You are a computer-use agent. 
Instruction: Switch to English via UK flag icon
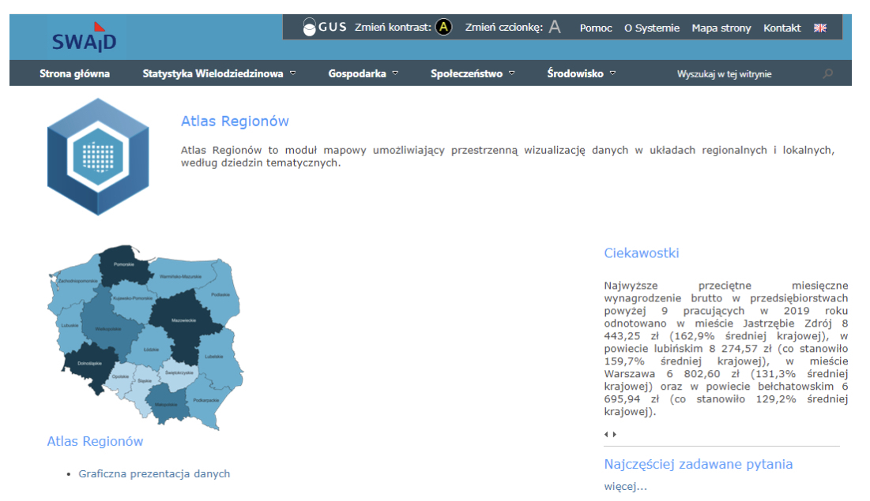(820, 28)
